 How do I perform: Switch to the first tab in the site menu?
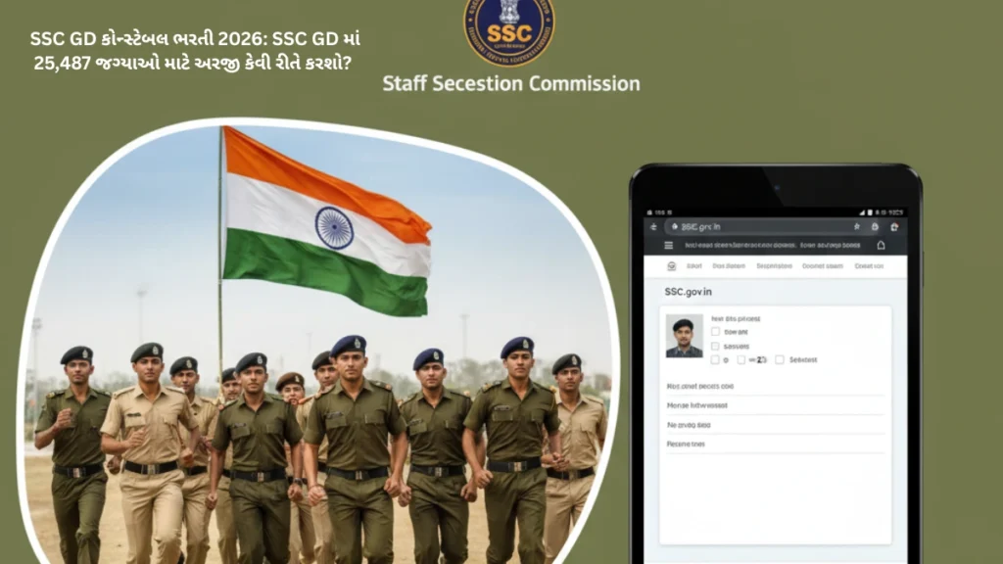click(693, 266)
